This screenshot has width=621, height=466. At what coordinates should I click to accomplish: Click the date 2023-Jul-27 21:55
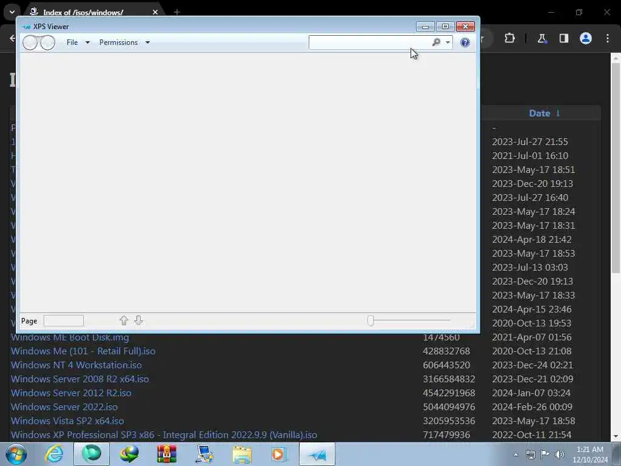(x=530, y=141)
